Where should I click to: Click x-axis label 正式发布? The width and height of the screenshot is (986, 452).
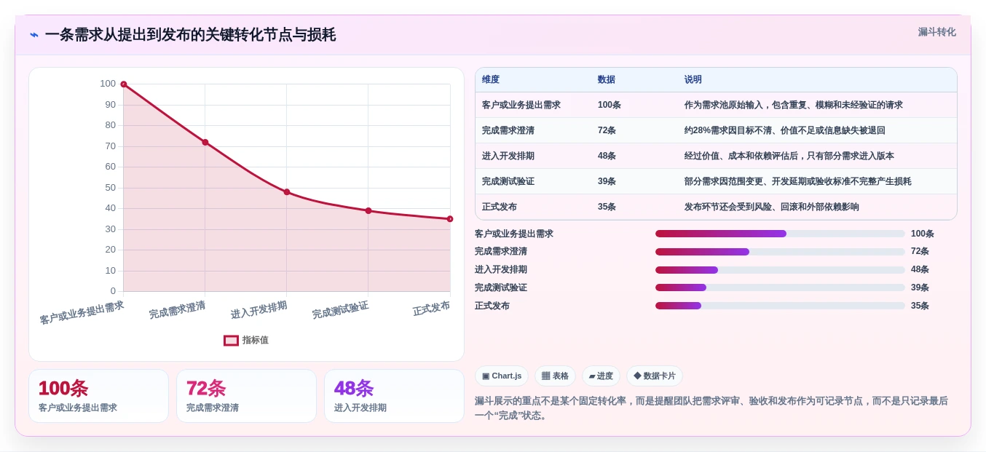pyautogui.click(x=431, y=308)
